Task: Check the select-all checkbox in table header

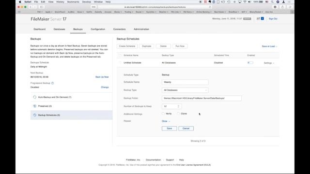Action: (120, 56)
